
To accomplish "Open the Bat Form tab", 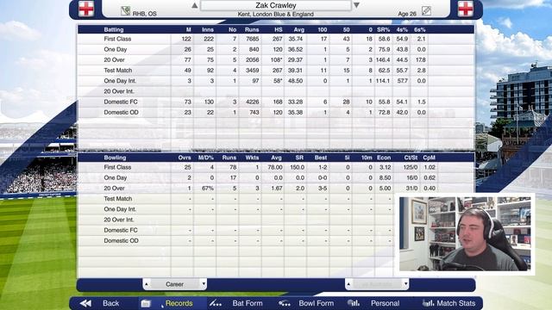I will [248, 303].
